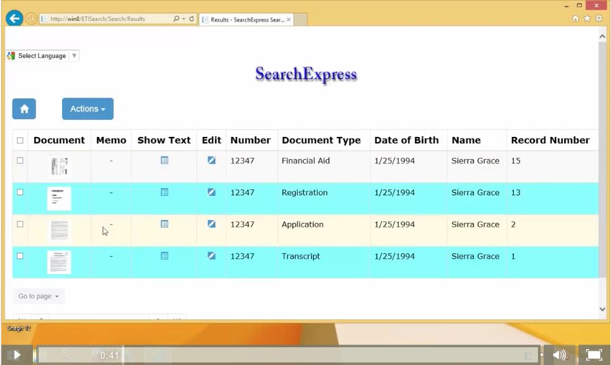Open a new blank browser tab
This screenshot has width=611, height=365.
(300, 20)
